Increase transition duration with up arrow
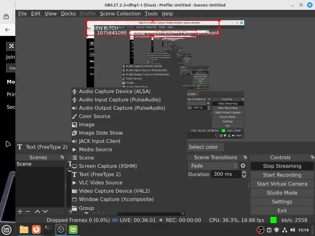 click(244, 172)
